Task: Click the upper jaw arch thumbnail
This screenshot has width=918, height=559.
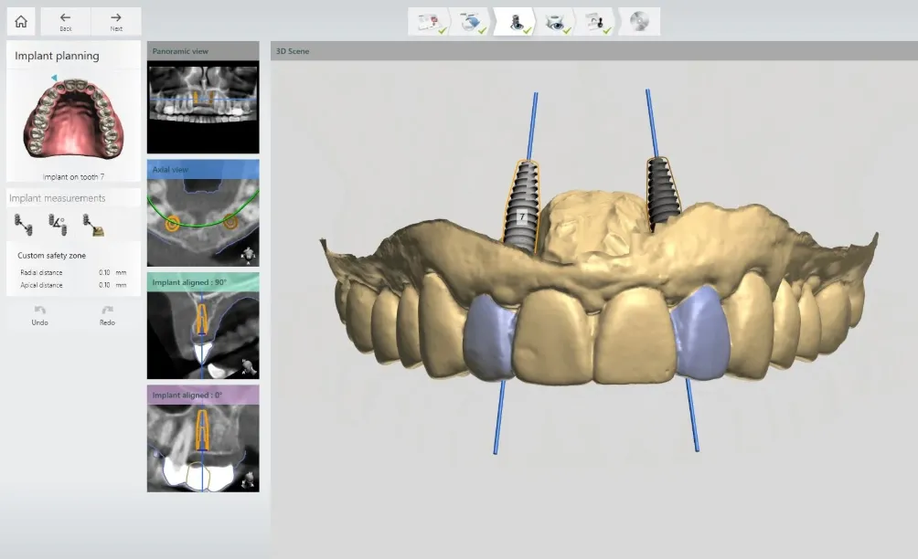Action: click(73, 119)
